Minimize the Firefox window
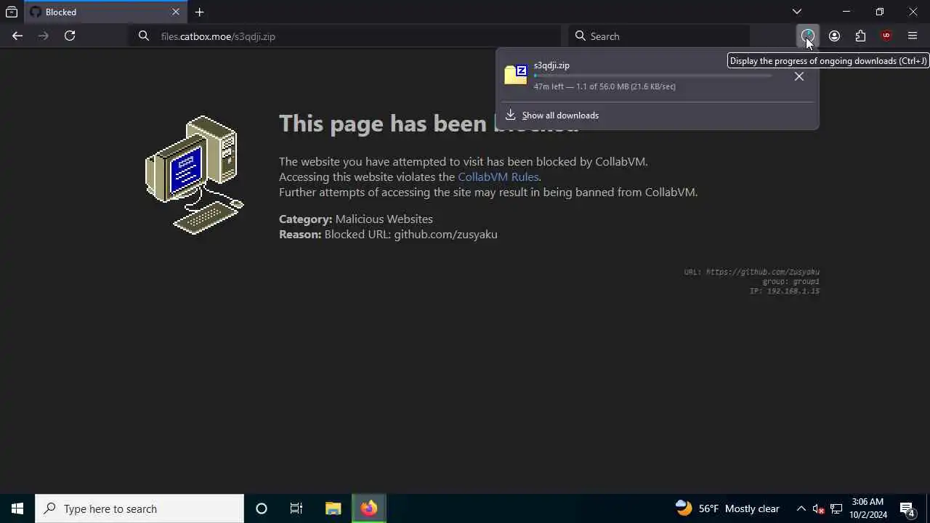 (846, 12)
